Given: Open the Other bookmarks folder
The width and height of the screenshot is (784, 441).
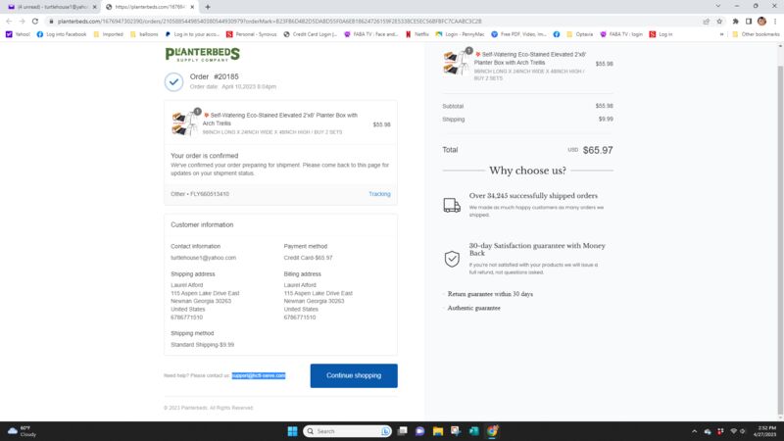Looking at the screenshot, I should pyautogui.click(x=756, y=34).
